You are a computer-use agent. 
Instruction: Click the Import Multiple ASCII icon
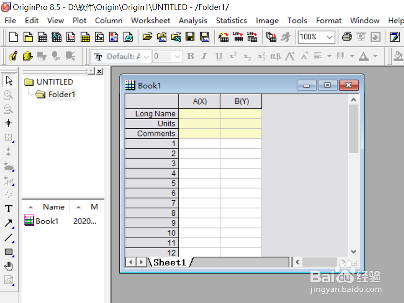pos(252,37)
